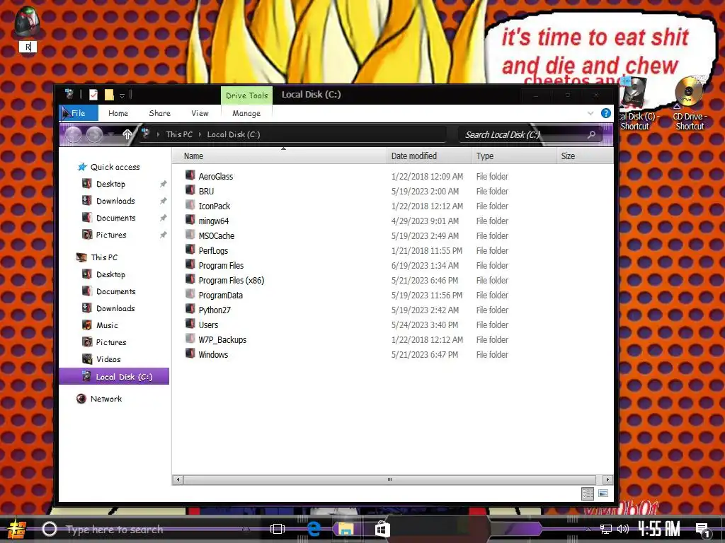Open Microsoft Store from taskbar

click(382, 529)
